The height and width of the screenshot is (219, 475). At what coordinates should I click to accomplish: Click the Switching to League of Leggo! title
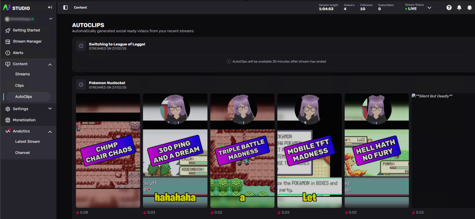[x=117, y=44]
